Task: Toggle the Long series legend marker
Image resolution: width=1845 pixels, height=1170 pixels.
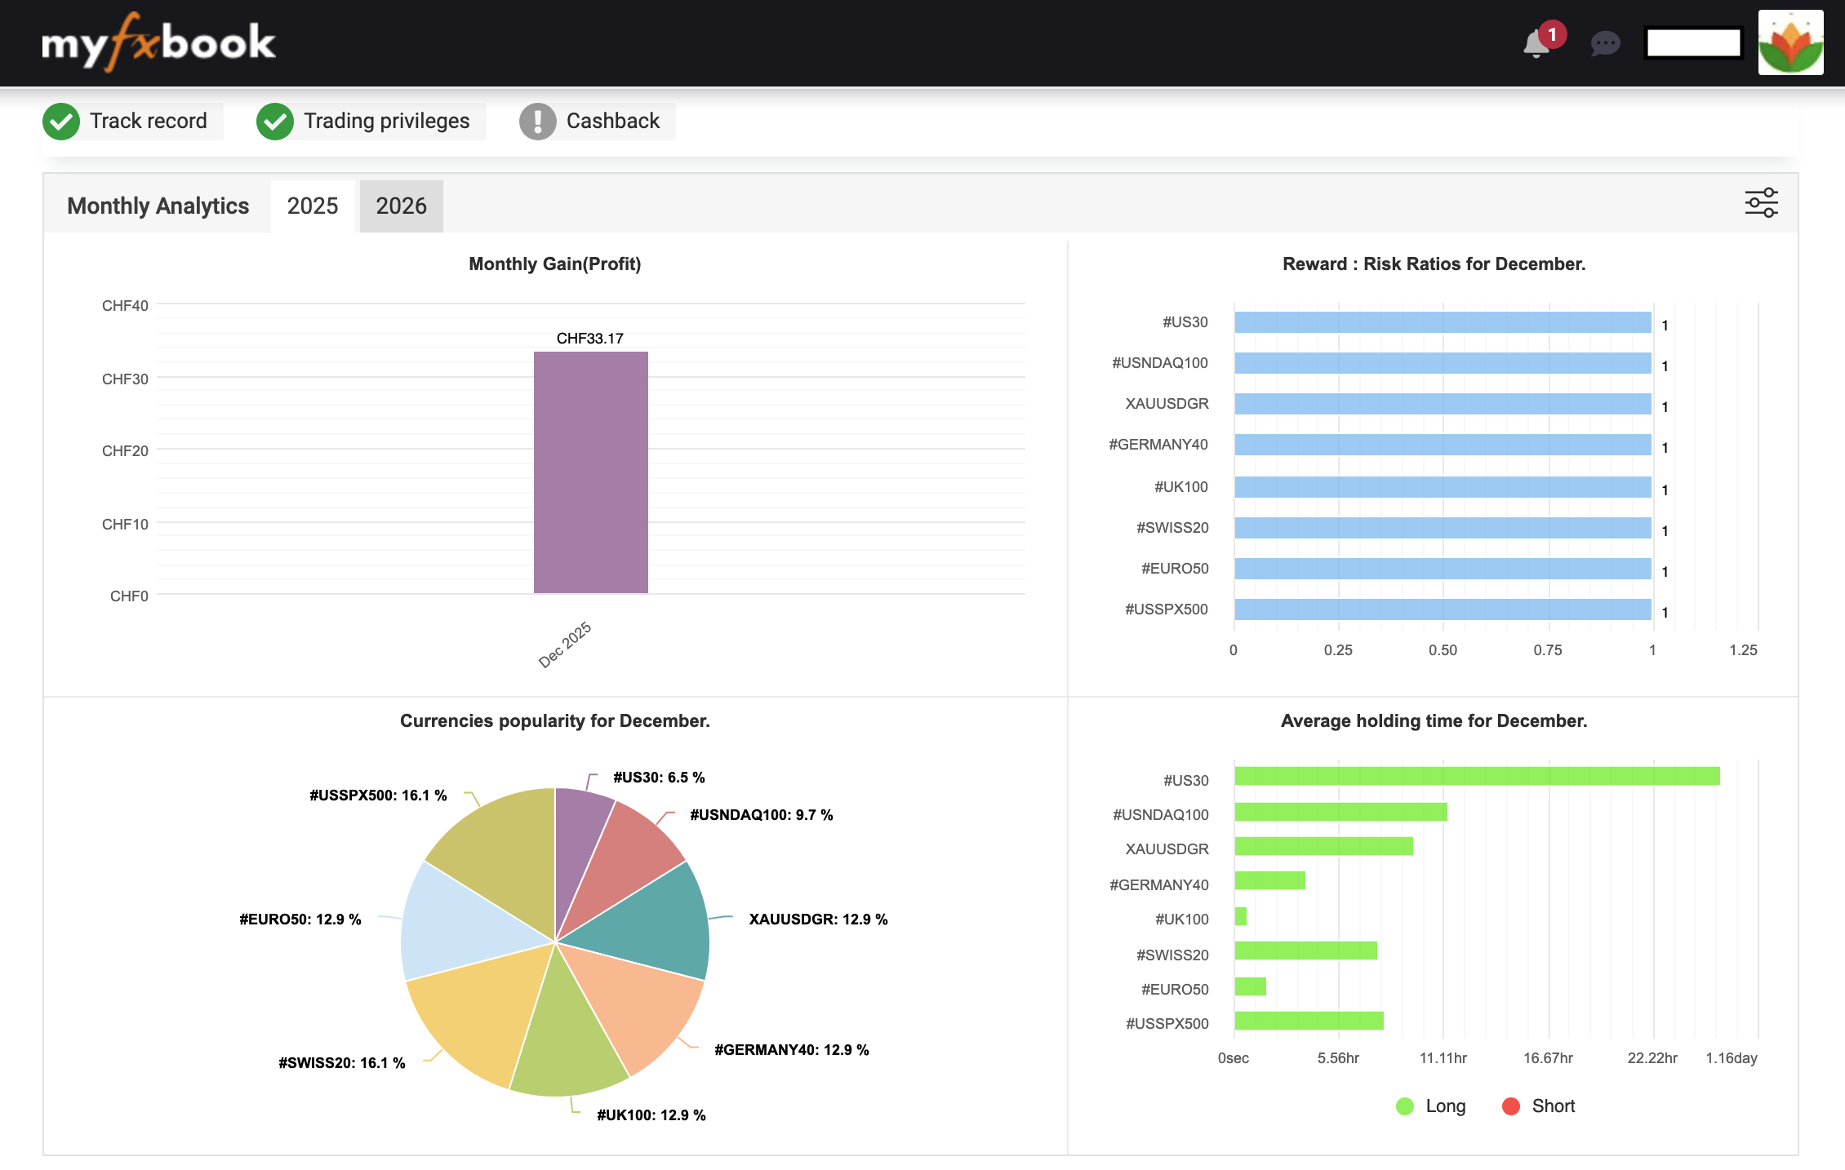Action: tap(1405, 1106)
